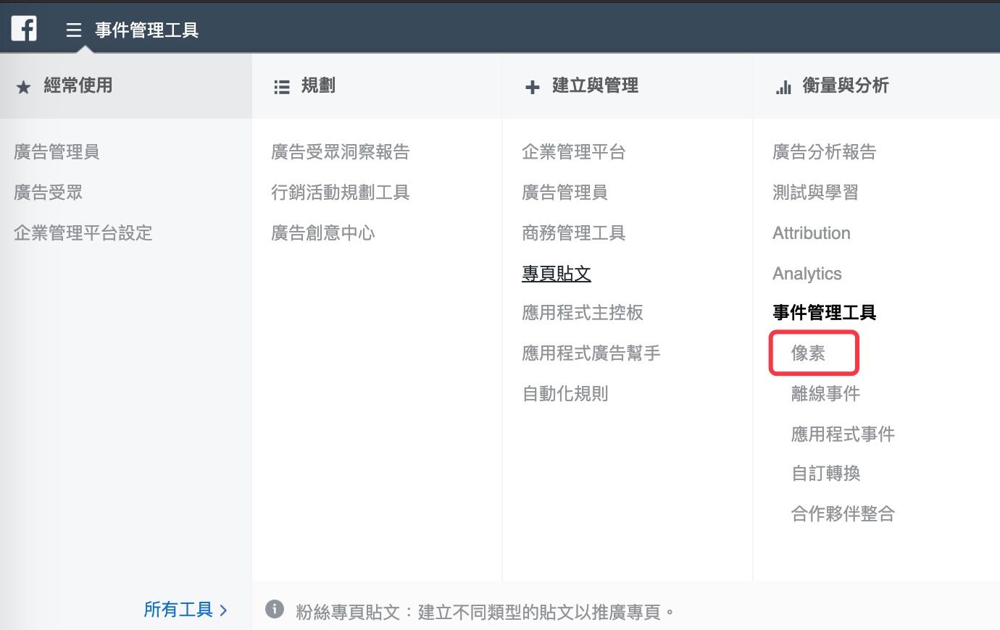Click the 建立與管理 column header text
The height and width of the screenshot is (630, 1000).
596,85
